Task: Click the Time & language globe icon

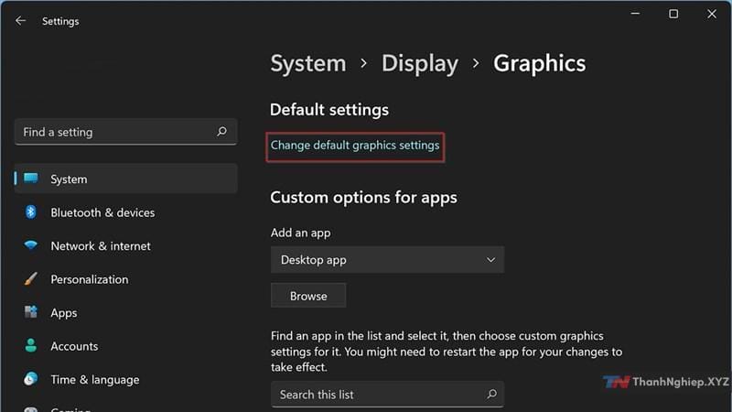Action: point(31,379)
